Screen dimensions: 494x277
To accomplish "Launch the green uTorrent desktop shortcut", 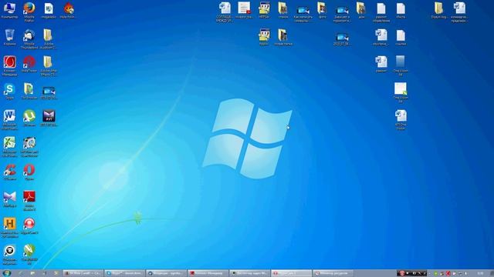I will pyautogui.click(x=29, y=116).
